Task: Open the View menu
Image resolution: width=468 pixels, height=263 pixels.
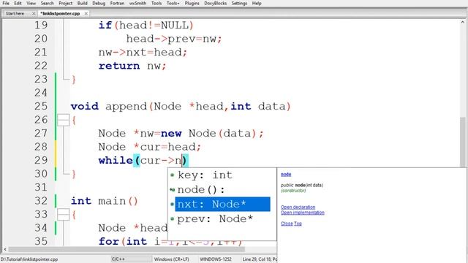Action: coord(31,3)
